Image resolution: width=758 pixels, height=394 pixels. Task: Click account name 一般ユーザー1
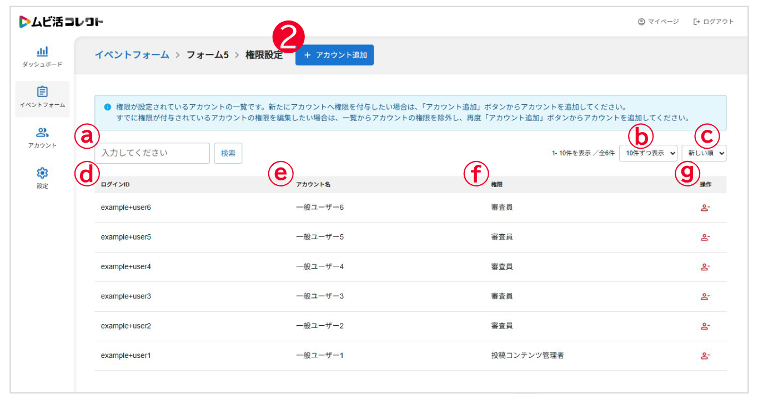(320, 356)
